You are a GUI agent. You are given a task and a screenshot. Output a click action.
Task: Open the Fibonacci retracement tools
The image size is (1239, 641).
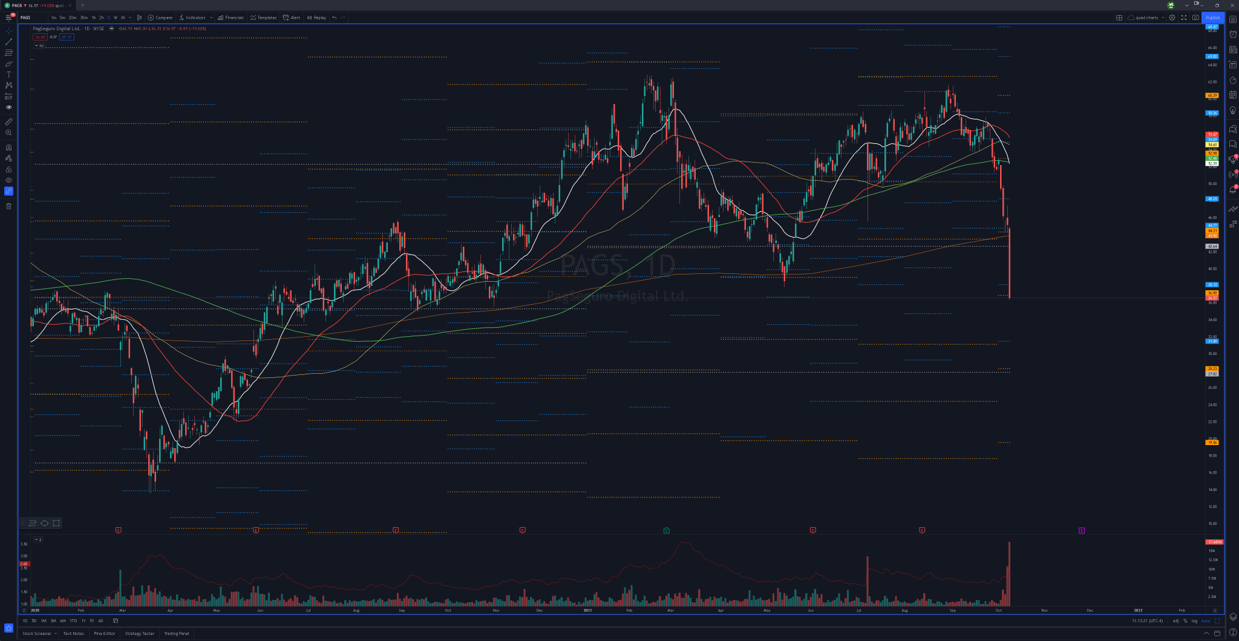(8, 53)
